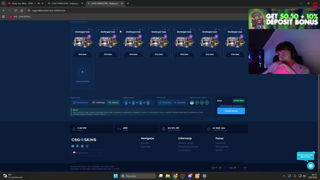320x180 pixels.
Task: Open the Exchanger navigation link
Action: click(x=146, y=147)
